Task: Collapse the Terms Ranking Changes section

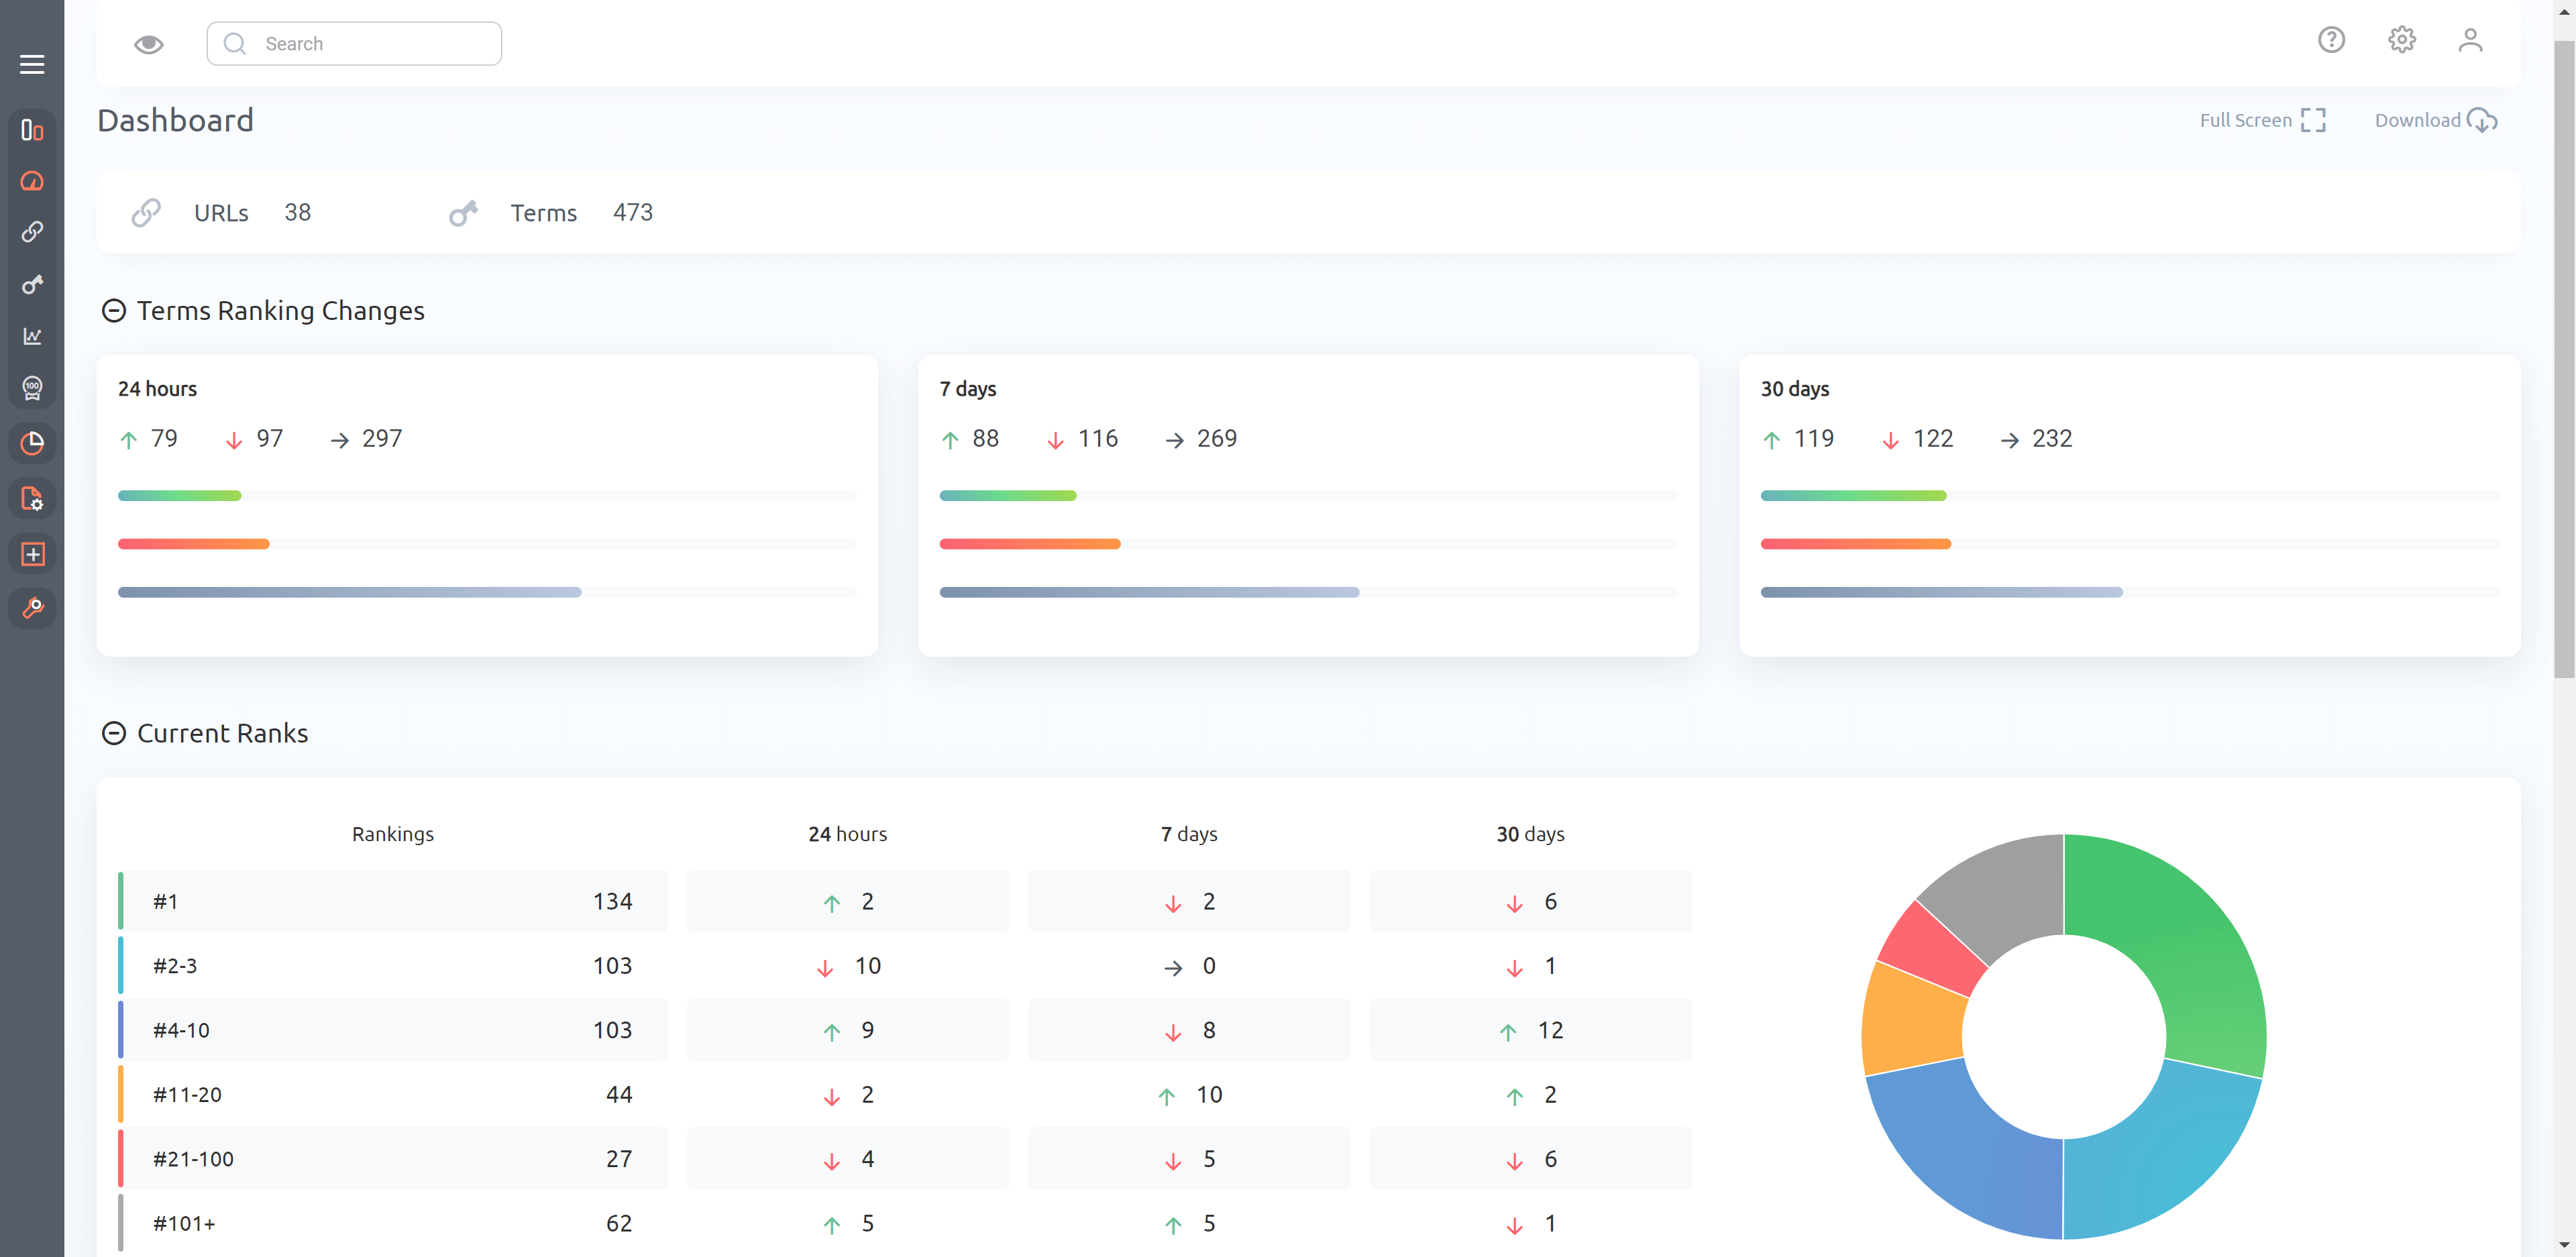Action: 112,311
